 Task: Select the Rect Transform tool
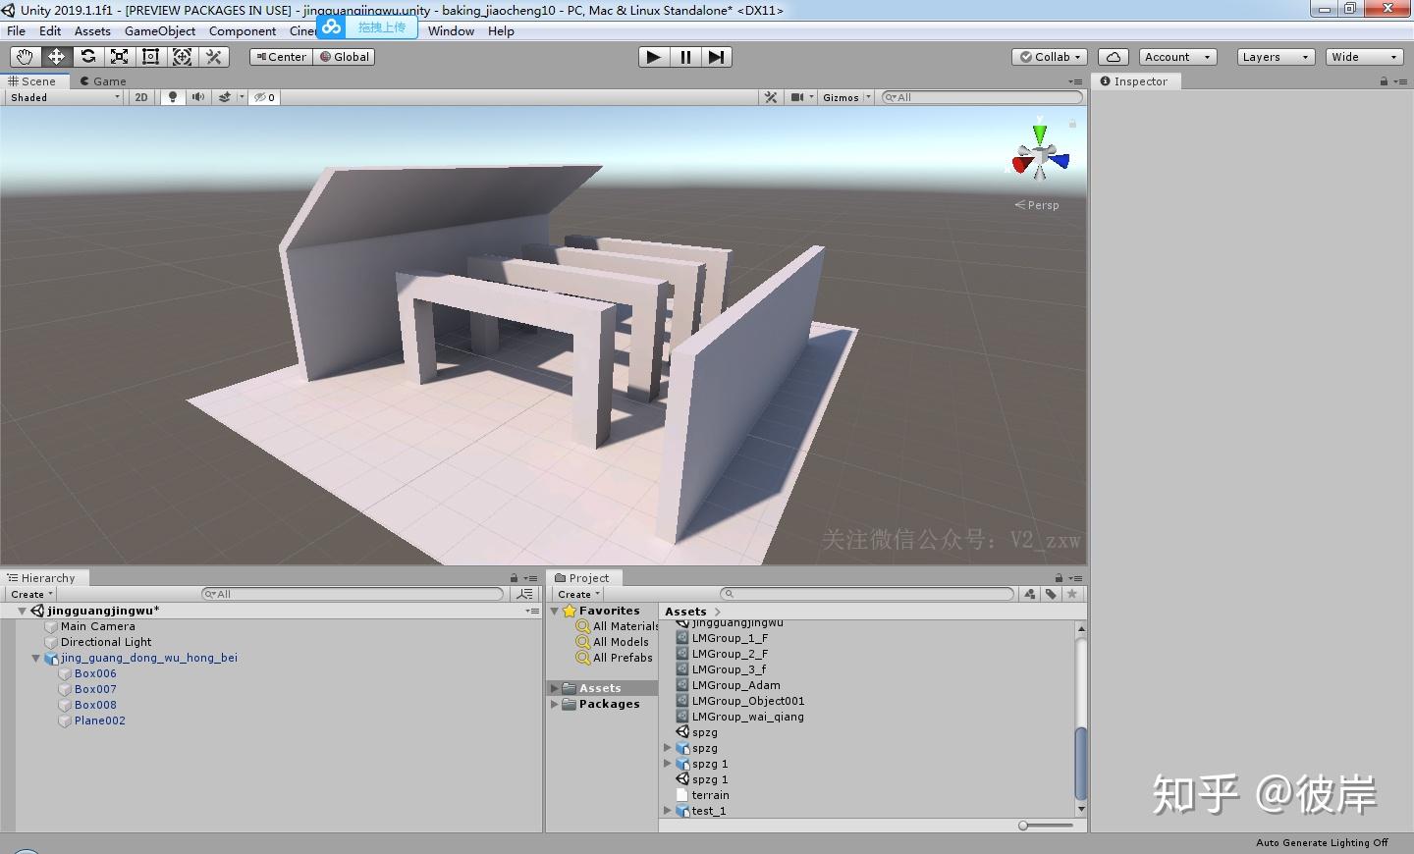click(x=150, y=57)
